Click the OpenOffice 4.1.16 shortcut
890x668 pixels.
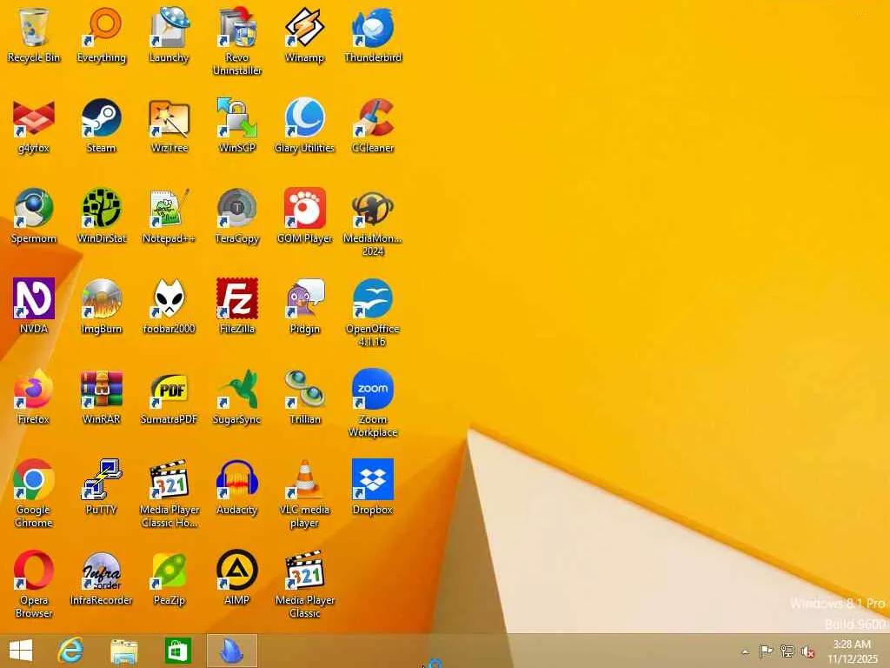coord(373,312)
